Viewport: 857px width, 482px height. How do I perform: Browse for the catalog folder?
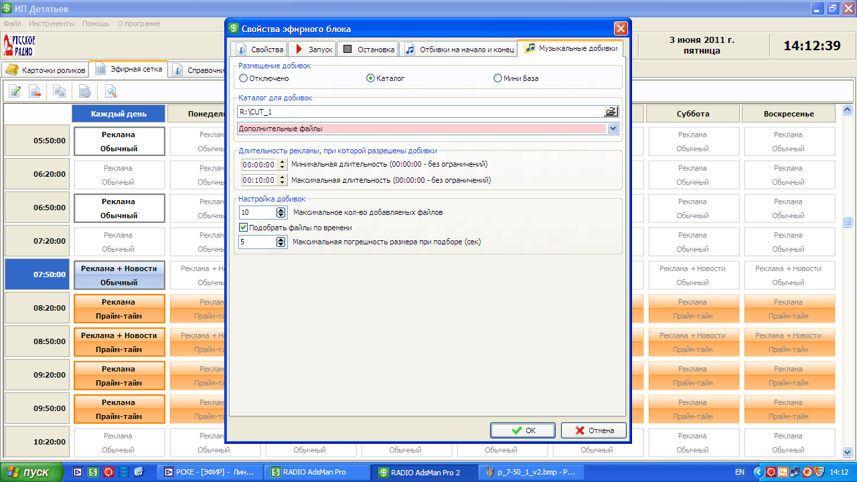(x=611, y=112)
